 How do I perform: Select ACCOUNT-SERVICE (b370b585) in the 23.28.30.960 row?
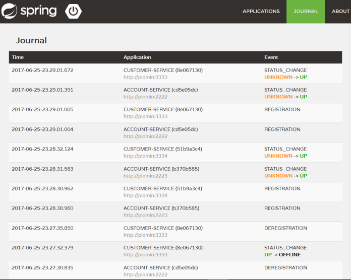pyautogui.click(x=160, y=208)
